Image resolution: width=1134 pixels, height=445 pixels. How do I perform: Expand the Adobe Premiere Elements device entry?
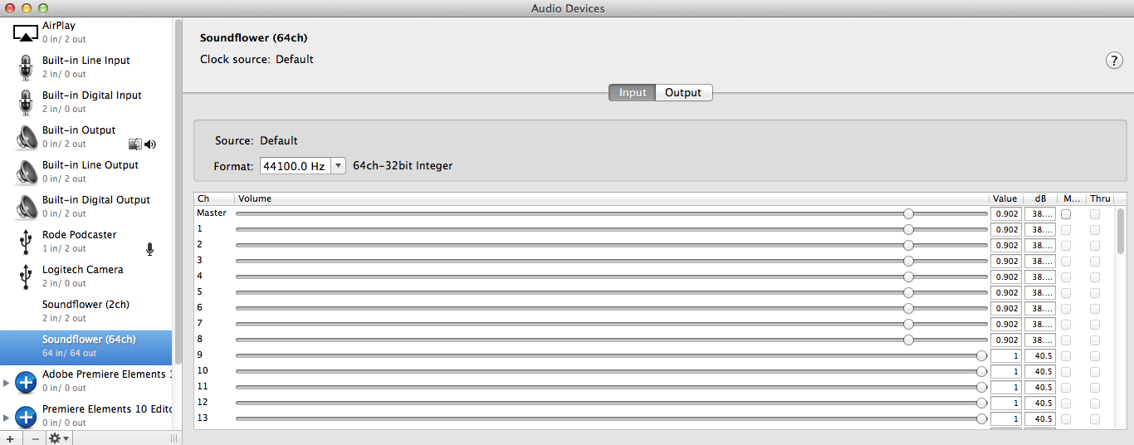pyautogui.click(x=7, y=382)
